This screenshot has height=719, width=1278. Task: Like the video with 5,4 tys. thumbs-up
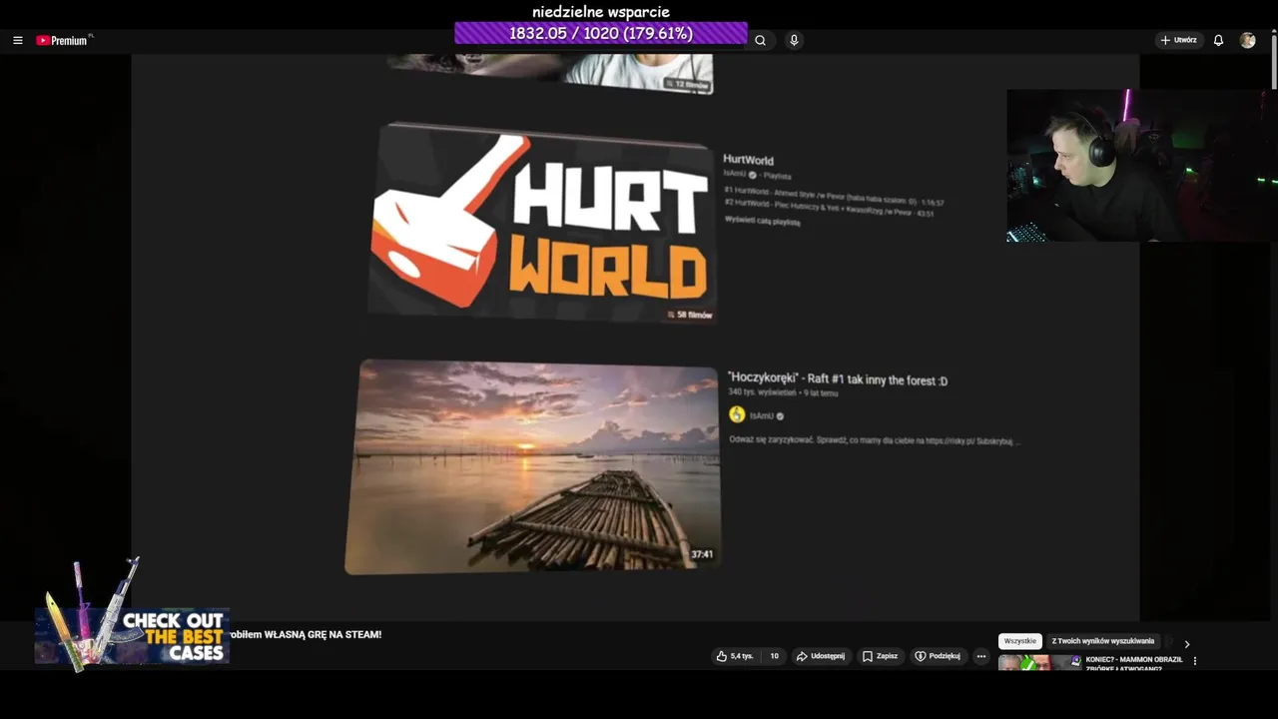735,656
